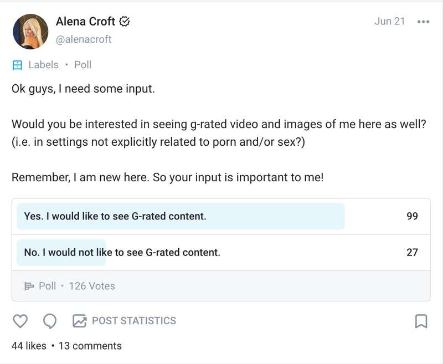Select the Poll label tag
This screenshot has height=364, width=443.
point(83,65)
